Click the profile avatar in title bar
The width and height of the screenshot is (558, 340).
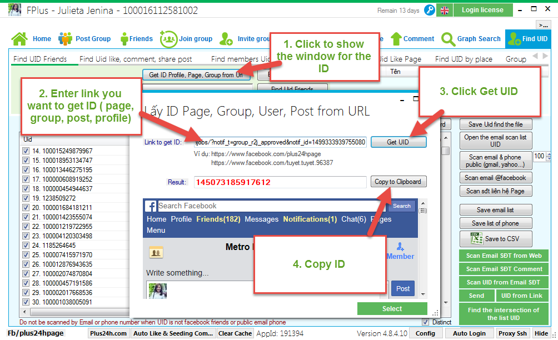(14, 10)
